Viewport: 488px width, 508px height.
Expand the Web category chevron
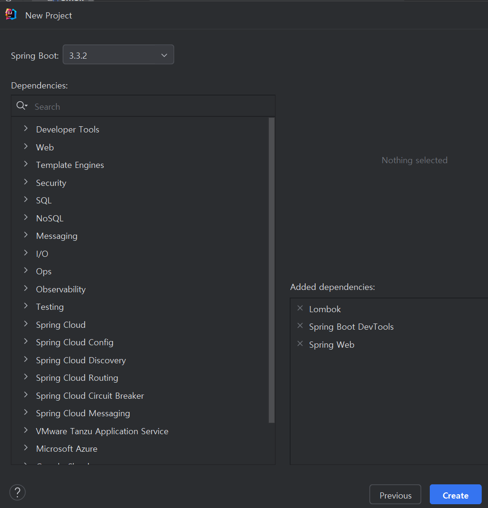(26, 147)
